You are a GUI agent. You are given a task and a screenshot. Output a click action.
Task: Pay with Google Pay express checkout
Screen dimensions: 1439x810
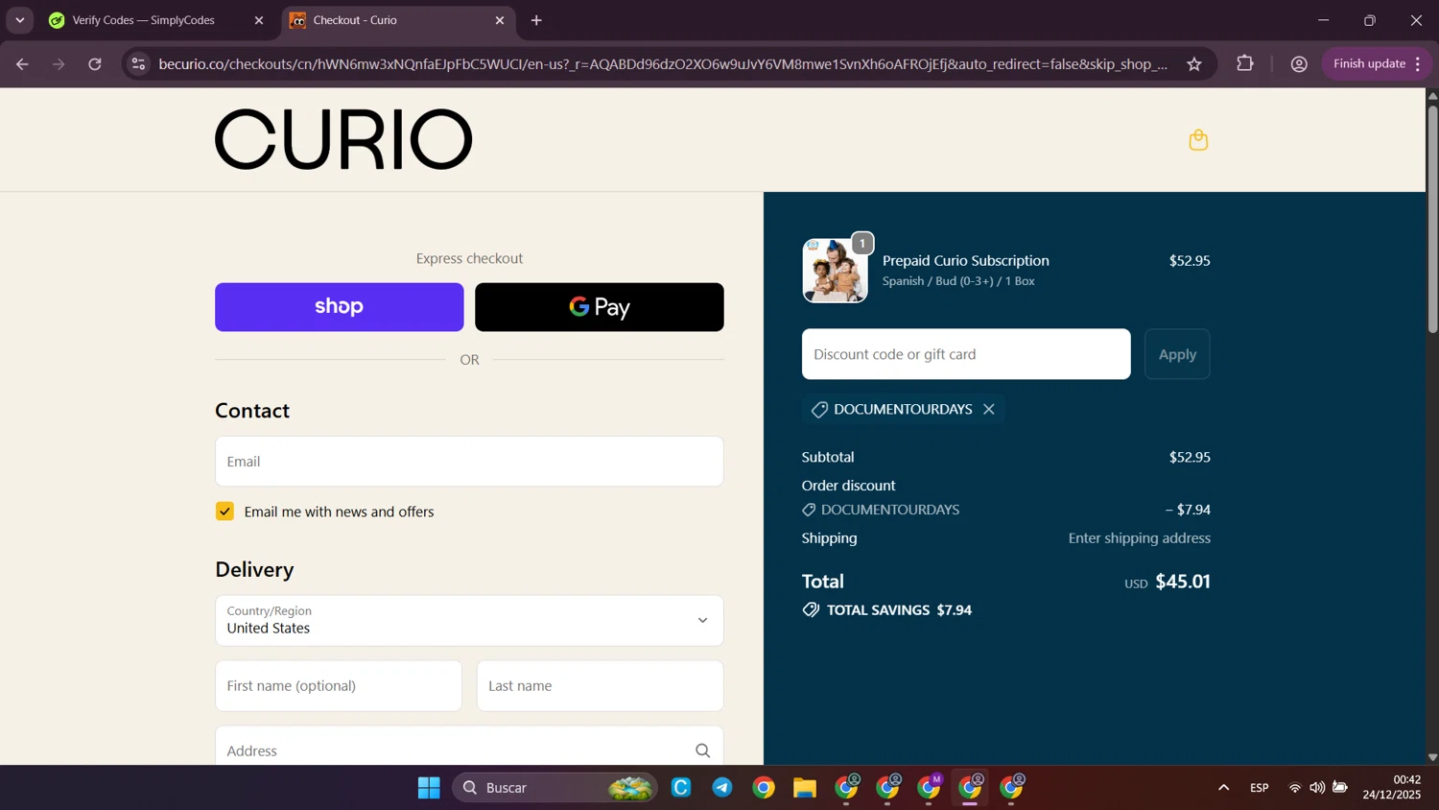pos(600,307)
